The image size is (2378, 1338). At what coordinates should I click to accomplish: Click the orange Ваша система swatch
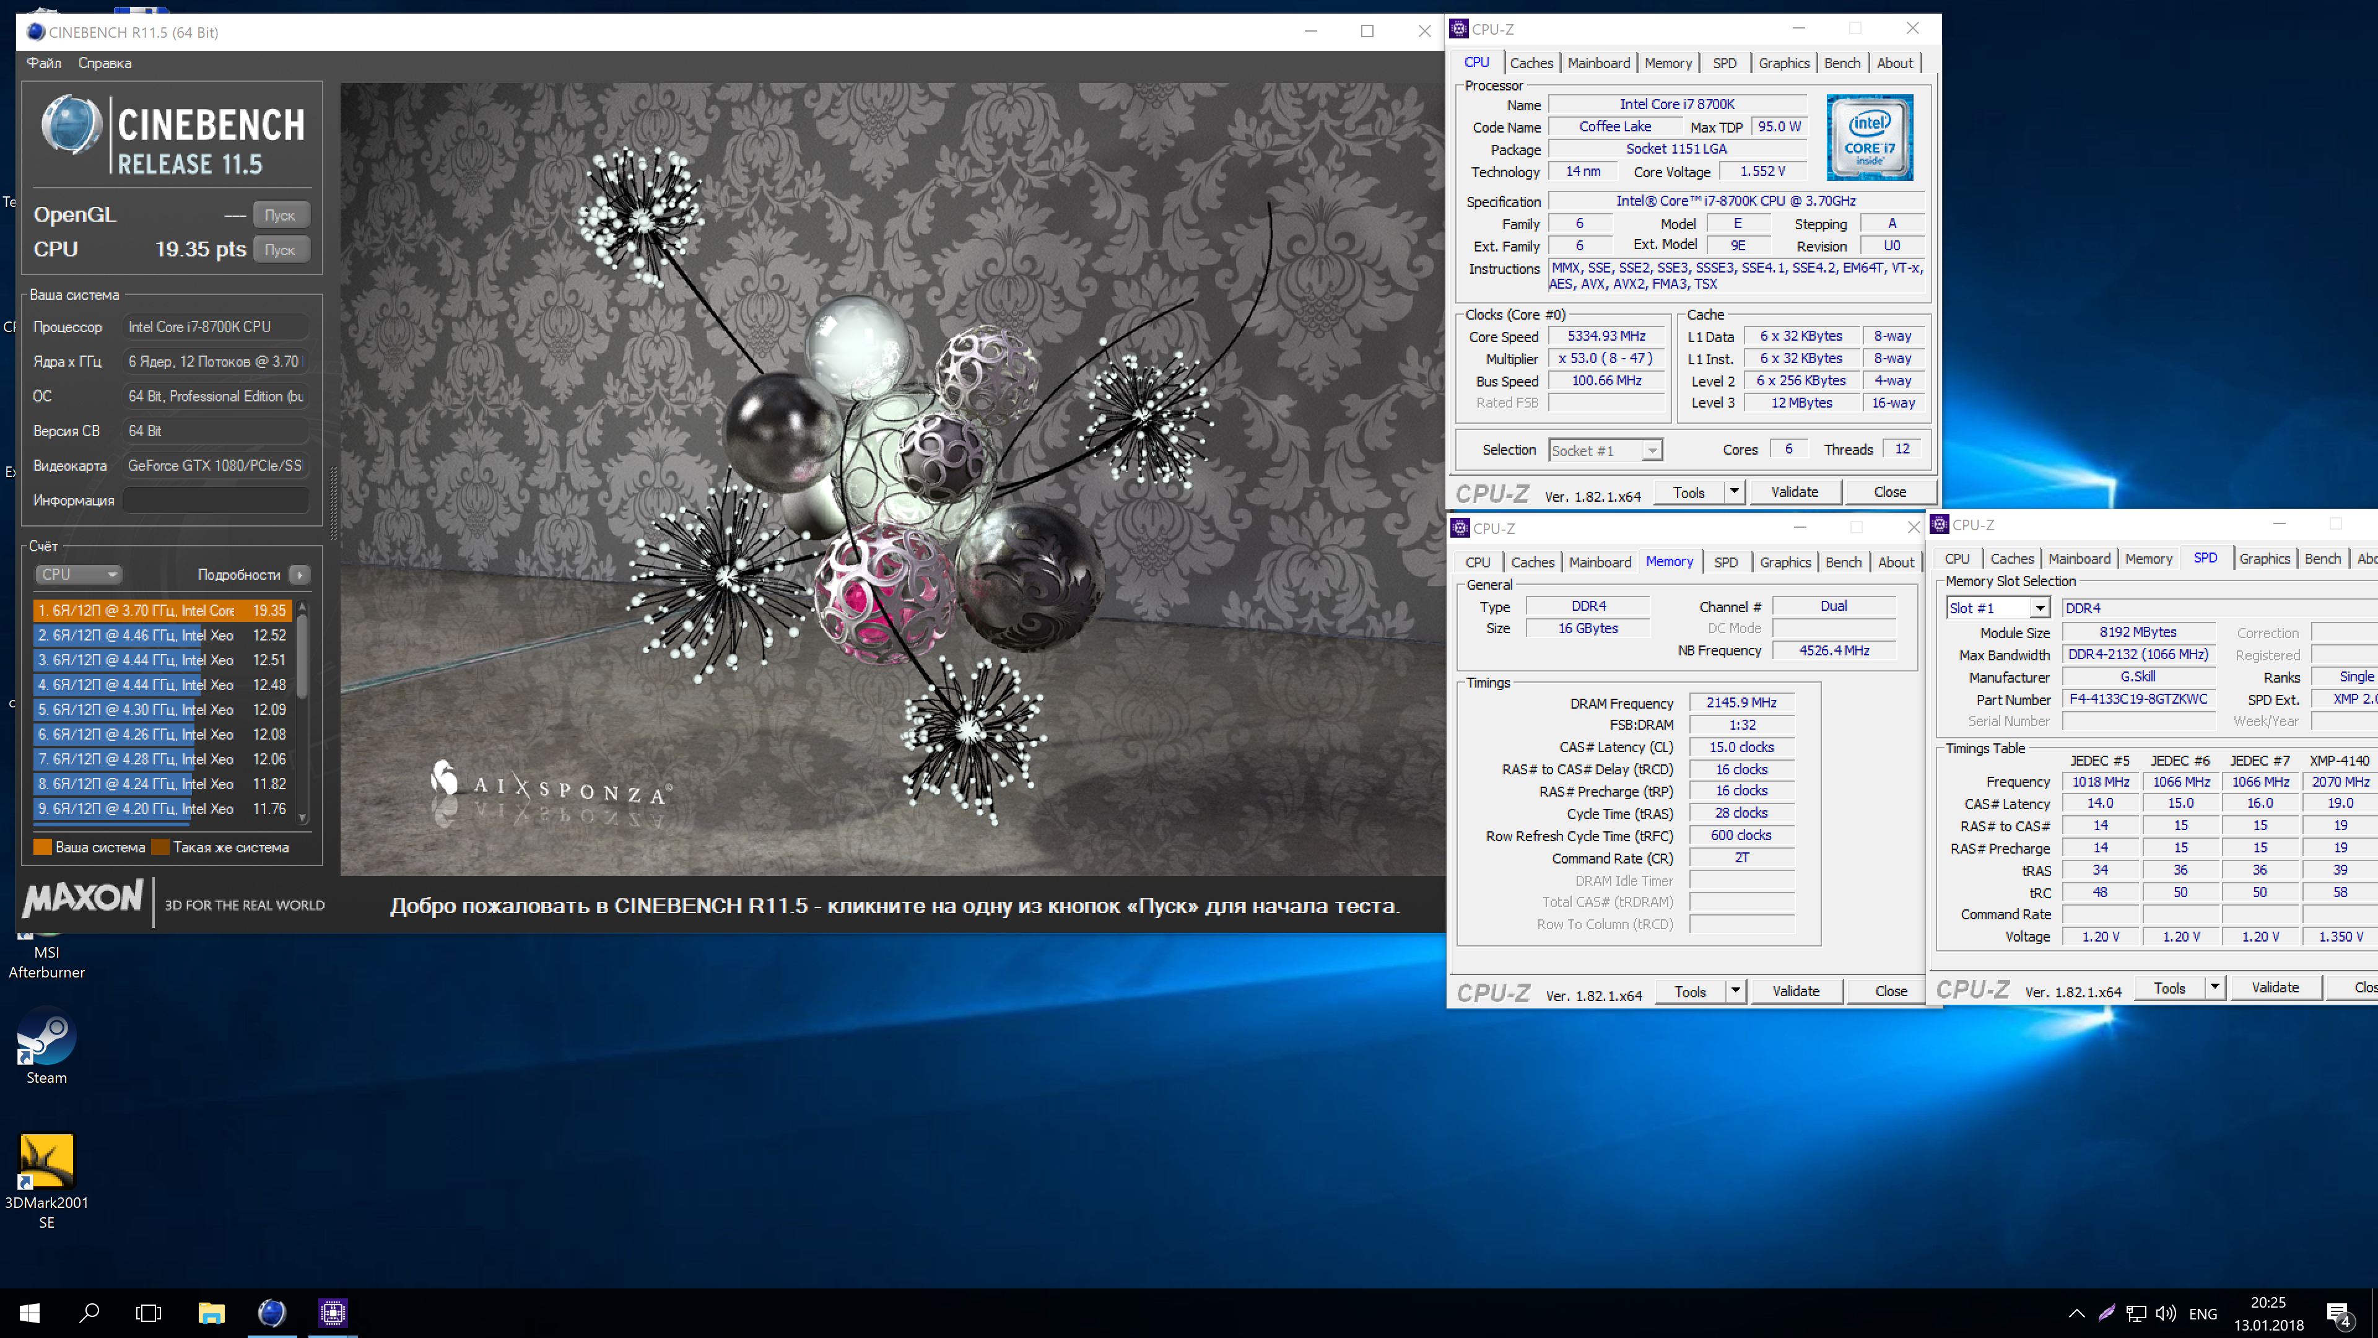[x=43, y=847]
